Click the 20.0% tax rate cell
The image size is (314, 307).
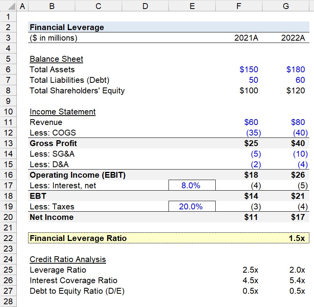[x=192, y=206]
